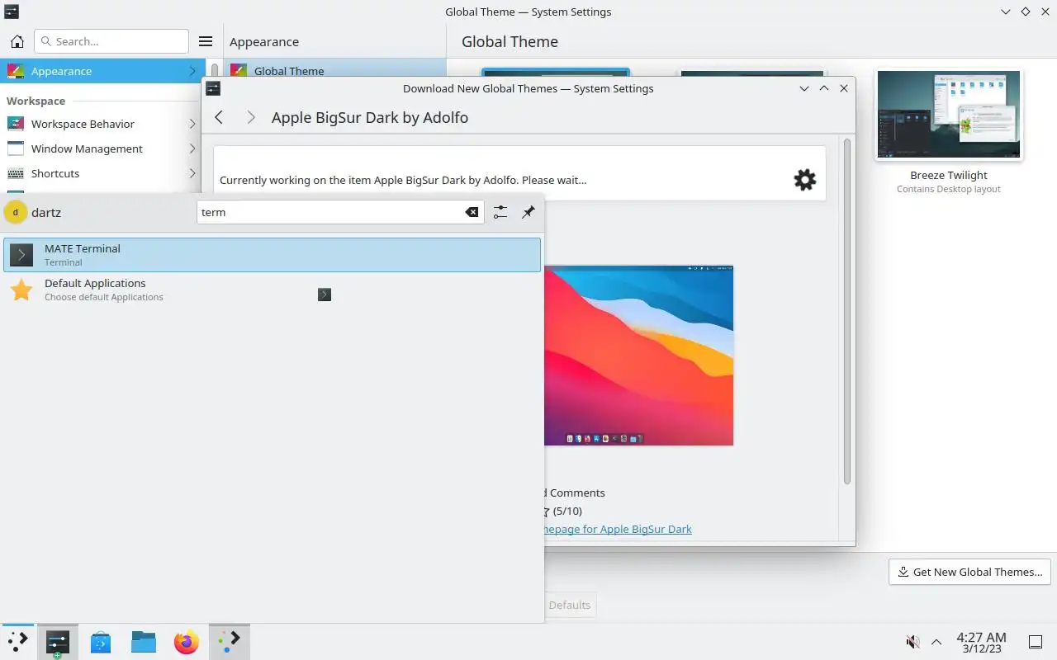
Task: Go back in Download New Global Themes
Action: (219, 117)
